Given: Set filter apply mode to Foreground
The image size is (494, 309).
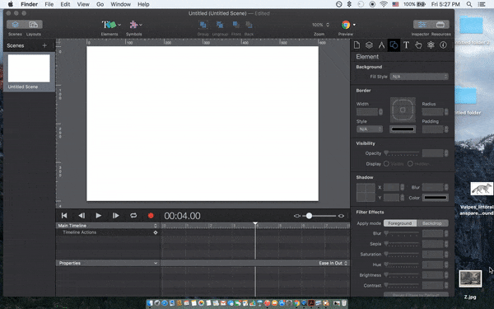Looking at the screenshot, I should pos(400,223).
